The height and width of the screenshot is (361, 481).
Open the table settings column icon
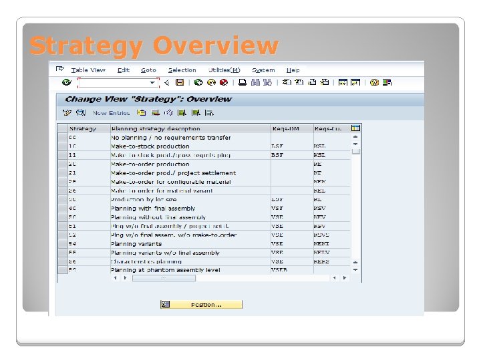point(355,128)
